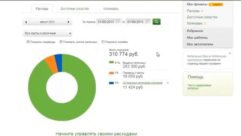Open Календарь in sidebar menu
241x136 pixels.
[x=195, y=23]
